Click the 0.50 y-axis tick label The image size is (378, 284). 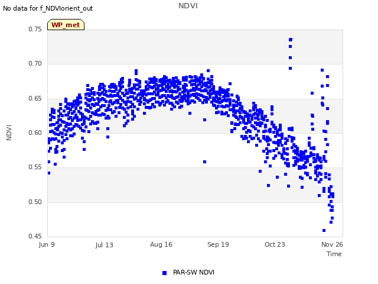tap(35, 202)
